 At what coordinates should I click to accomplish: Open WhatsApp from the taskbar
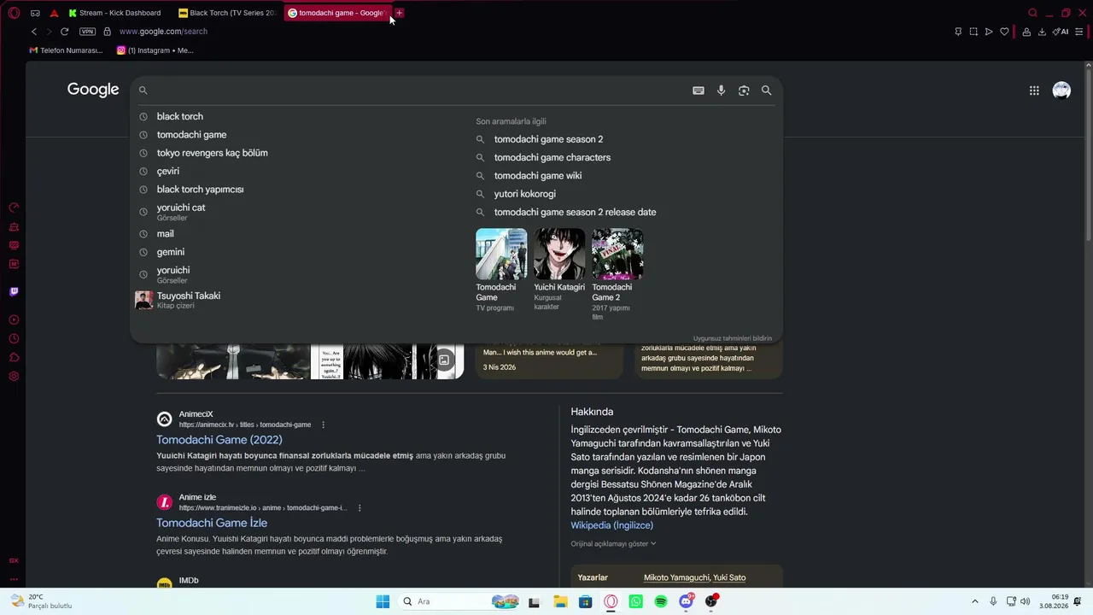[x=635, y=601]
